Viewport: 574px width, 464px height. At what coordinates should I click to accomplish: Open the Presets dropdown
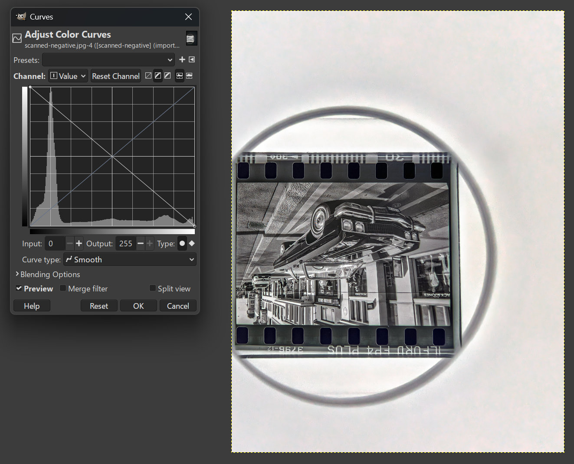tap(108, 60)
